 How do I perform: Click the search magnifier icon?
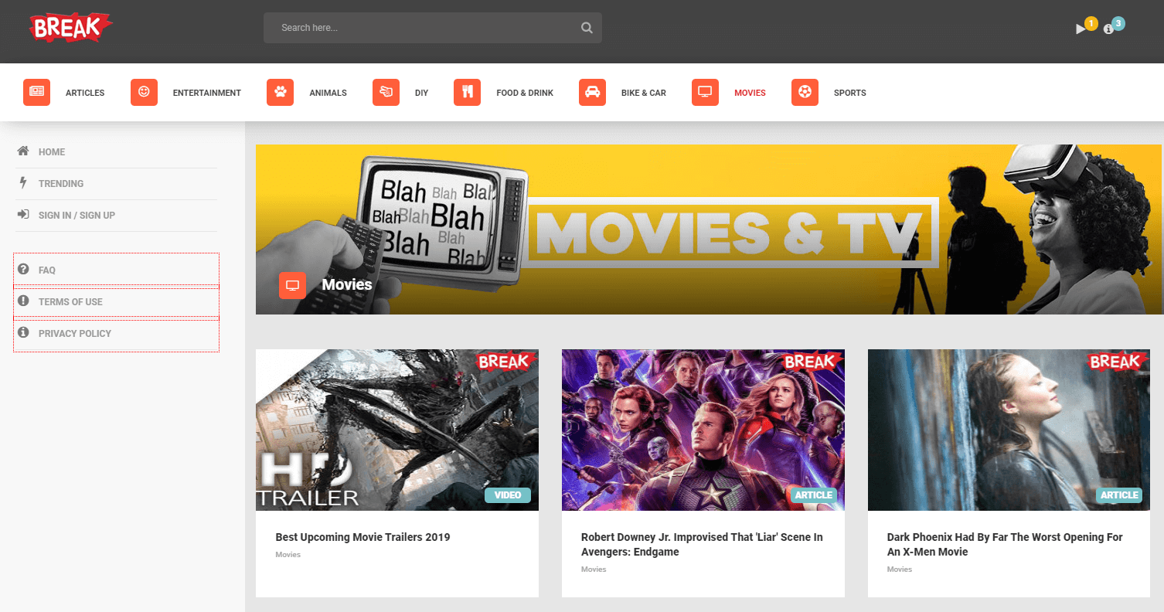[586, 26]
